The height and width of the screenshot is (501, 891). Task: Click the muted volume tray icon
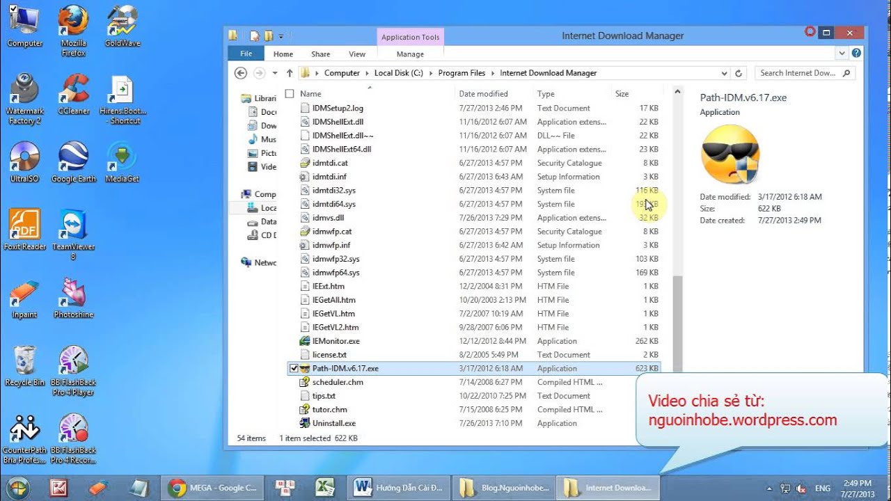pos(801,488)
